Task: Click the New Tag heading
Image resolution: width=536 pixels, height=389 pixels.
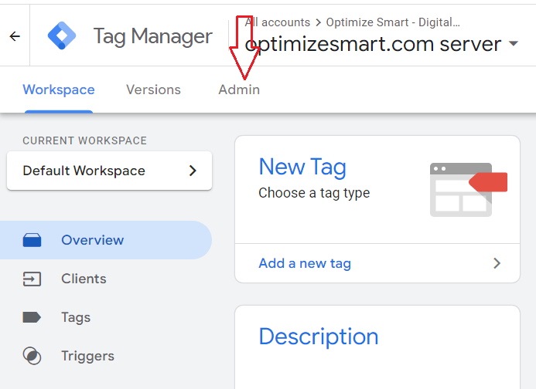Action: pos(302,167)
